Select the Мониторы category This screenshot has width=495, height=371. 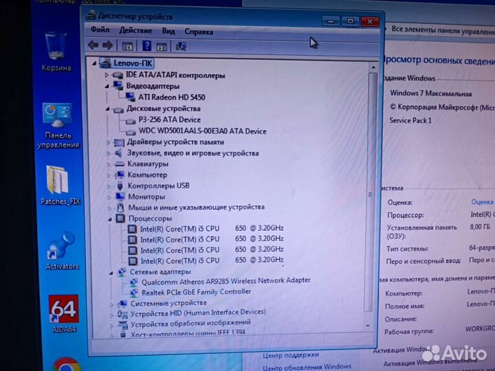click(x=146, y=197)
